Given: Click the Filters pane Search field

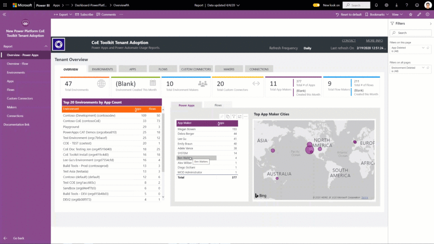Looking at the screenshot, I should pos(411,33).
